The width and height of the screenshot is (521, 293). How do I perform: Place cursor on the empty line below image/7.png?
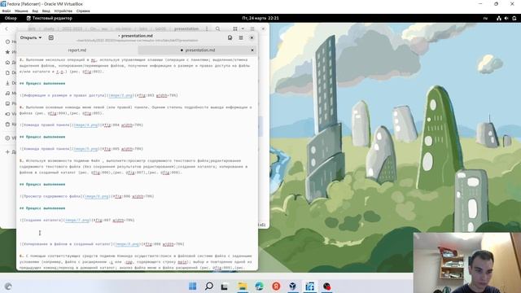tap(138, 232)
